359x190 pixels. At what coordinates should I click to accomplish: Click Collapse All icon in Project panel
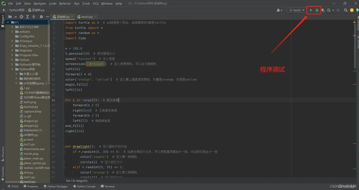34,17
